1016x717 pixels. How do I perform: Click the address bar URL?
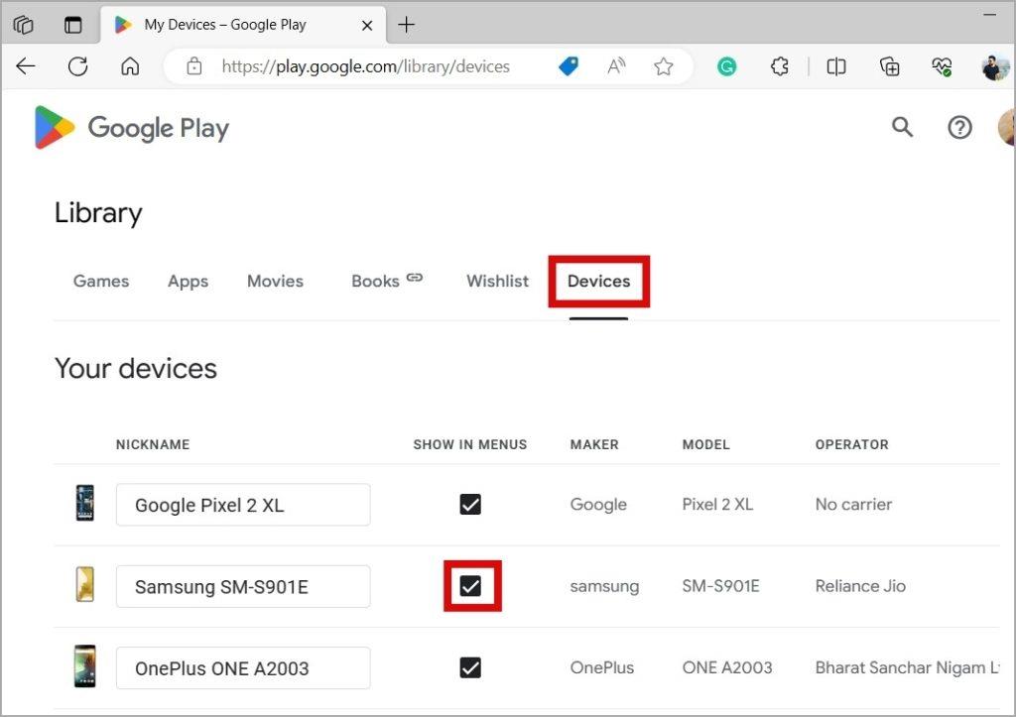coord(365,66)
